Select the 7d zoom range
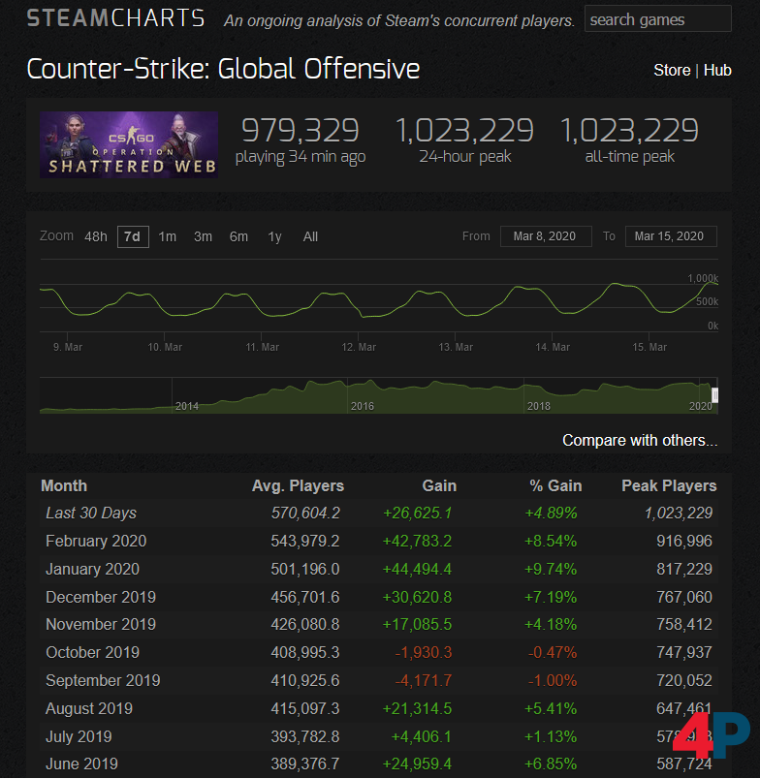 pyautogui.click(x=133, y=236)
